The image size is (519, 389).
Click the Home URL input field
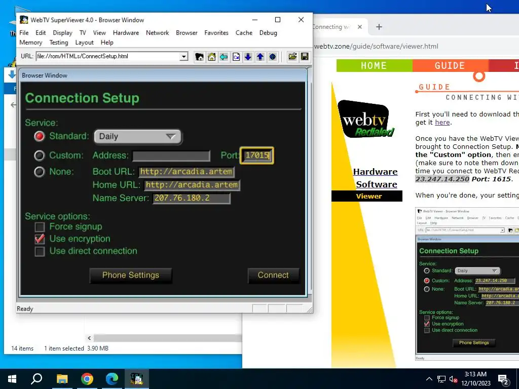coord(192,185)
